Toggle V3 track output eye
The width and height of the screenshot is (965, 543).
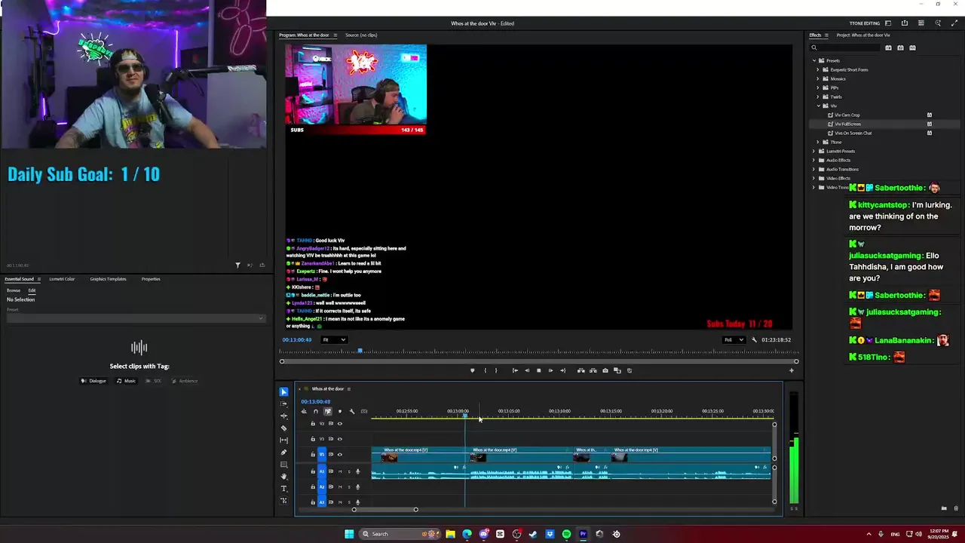[x=339, y=423]
